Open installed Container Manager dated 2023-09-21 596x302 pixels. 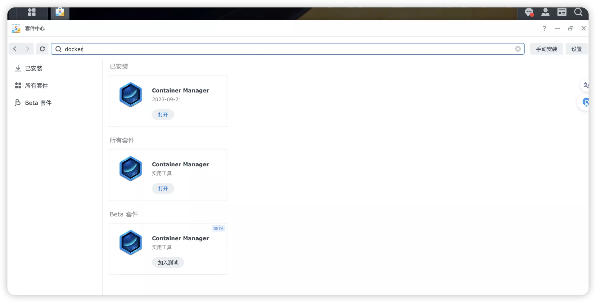[163, 115]
